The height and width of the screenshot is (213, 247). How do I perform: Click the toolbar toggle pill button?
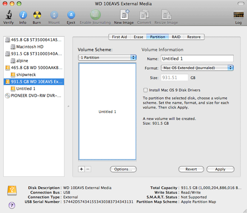241,4
